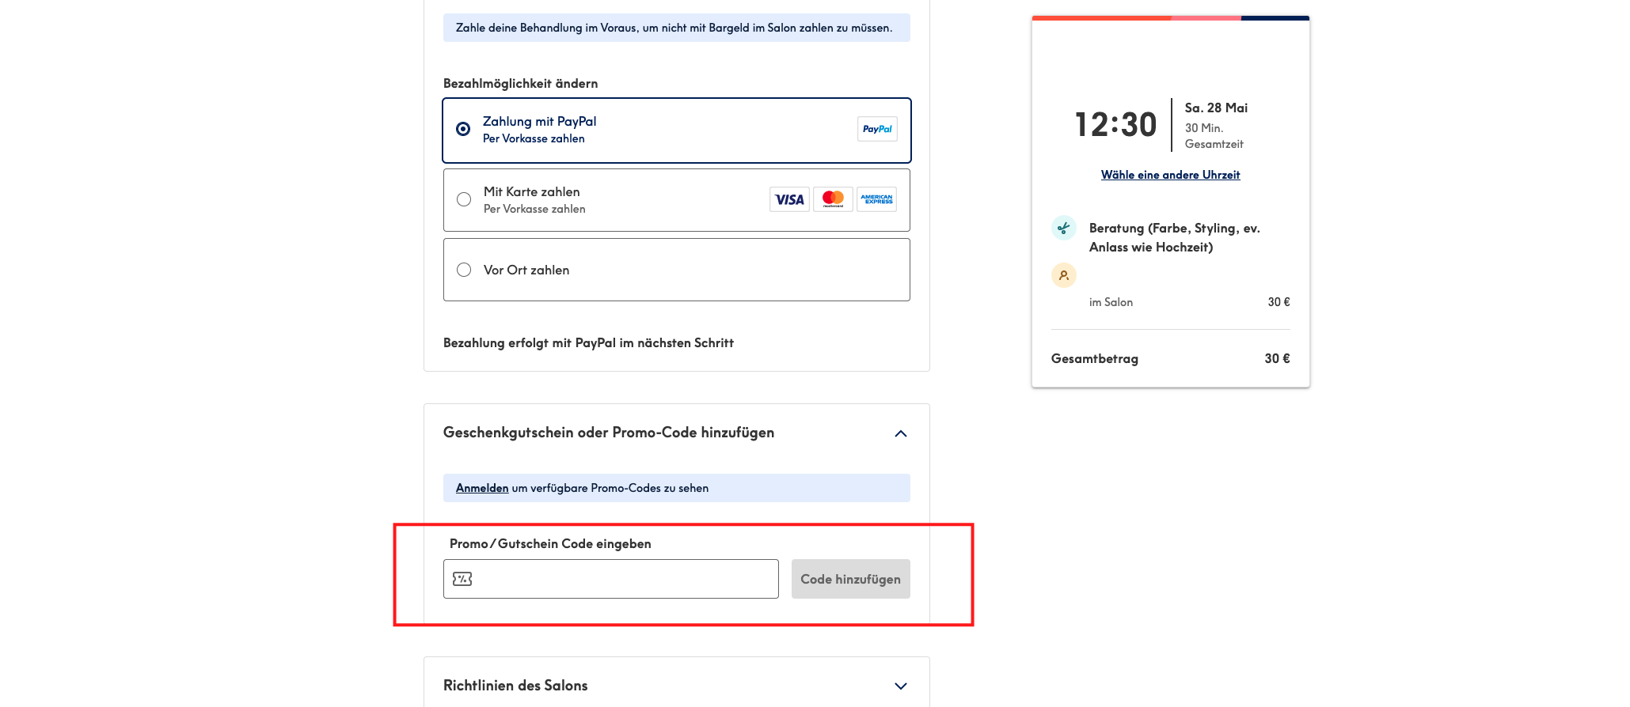Click the VISA card icon
1630x707 pixels.
pyautogui.click(x=789, y=199)
